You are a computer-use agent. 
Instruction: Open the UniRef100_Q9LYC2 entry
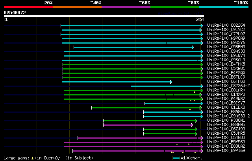[226, 29]
